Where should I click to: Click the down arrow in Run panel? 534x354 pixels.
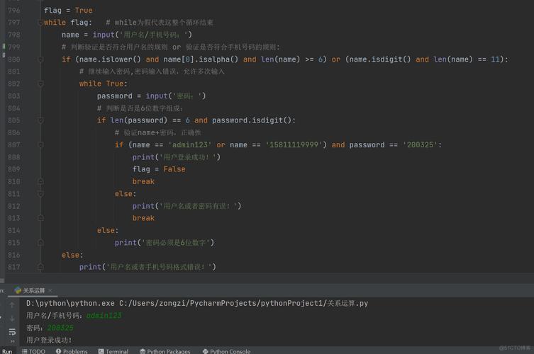click(x=12, y=319)
